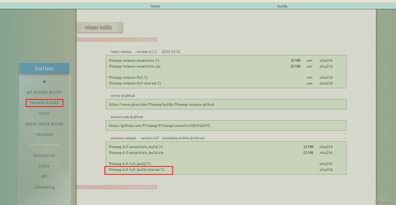Screen dimensions: 396x205
Task: Click the 25 MB size for release-essentials.7z
Action: [x=296, y=61]
